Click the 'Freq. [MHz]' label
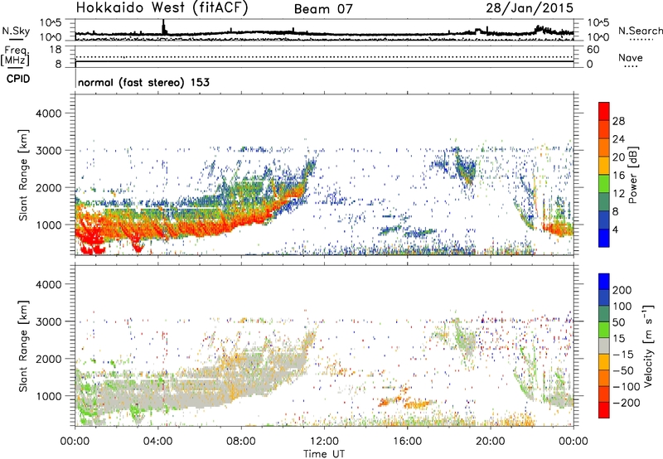Viewport: 663px width, 459px height. point(15,56)
